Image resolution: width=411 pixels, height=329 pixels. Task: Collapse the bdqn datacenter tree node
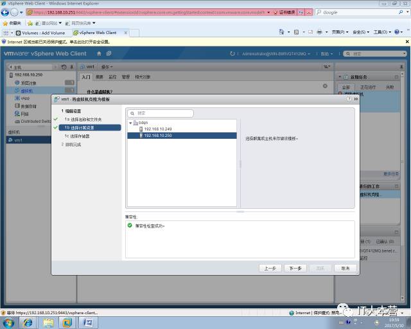click(x=130, y=123)
